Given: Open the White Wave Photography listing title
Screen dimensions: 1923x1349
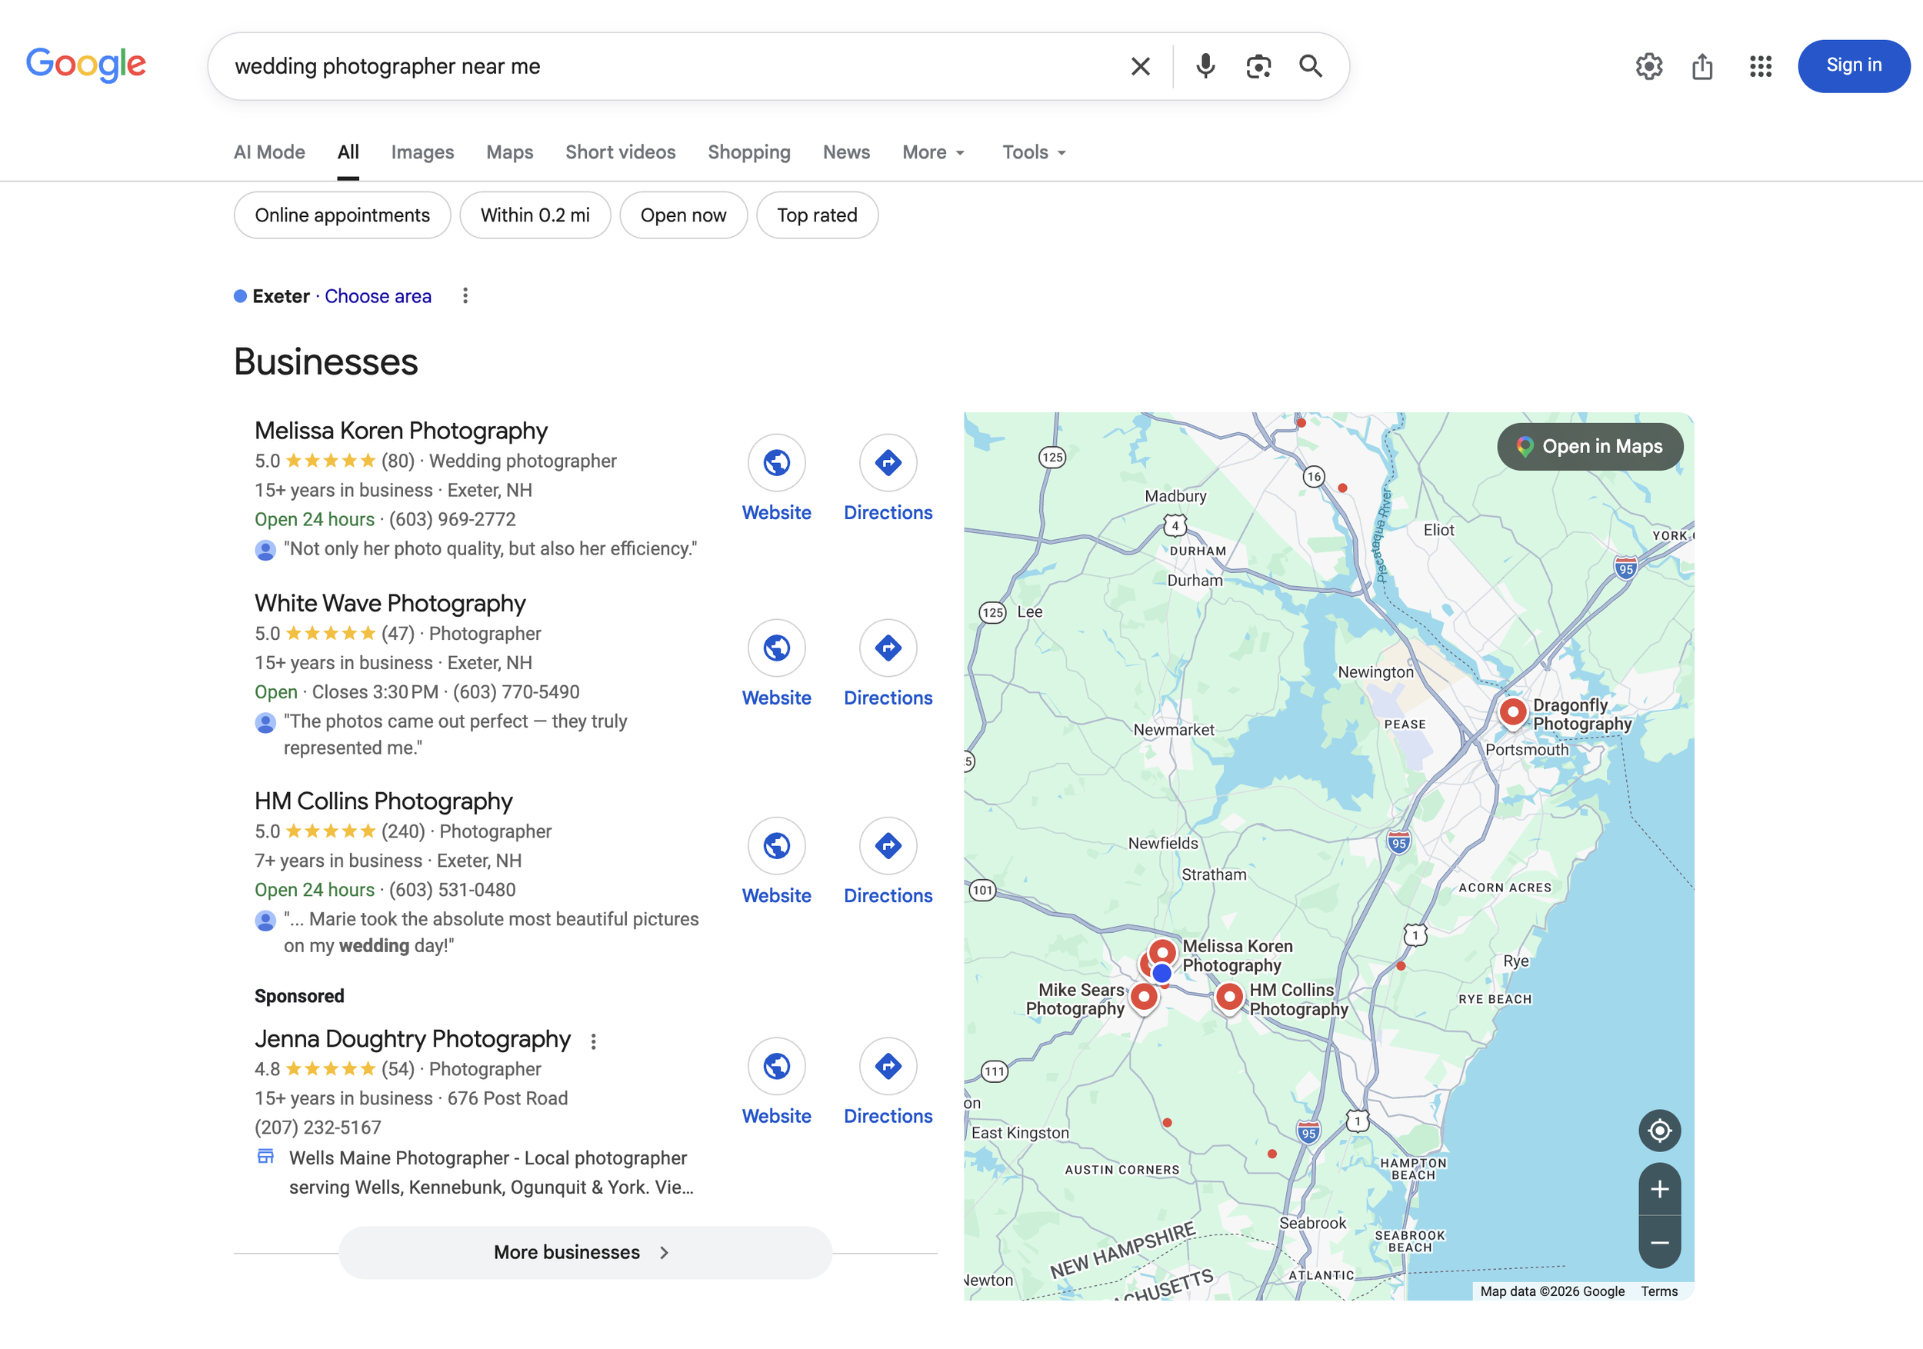Looking at the screenshot, I should coord(390,603).
